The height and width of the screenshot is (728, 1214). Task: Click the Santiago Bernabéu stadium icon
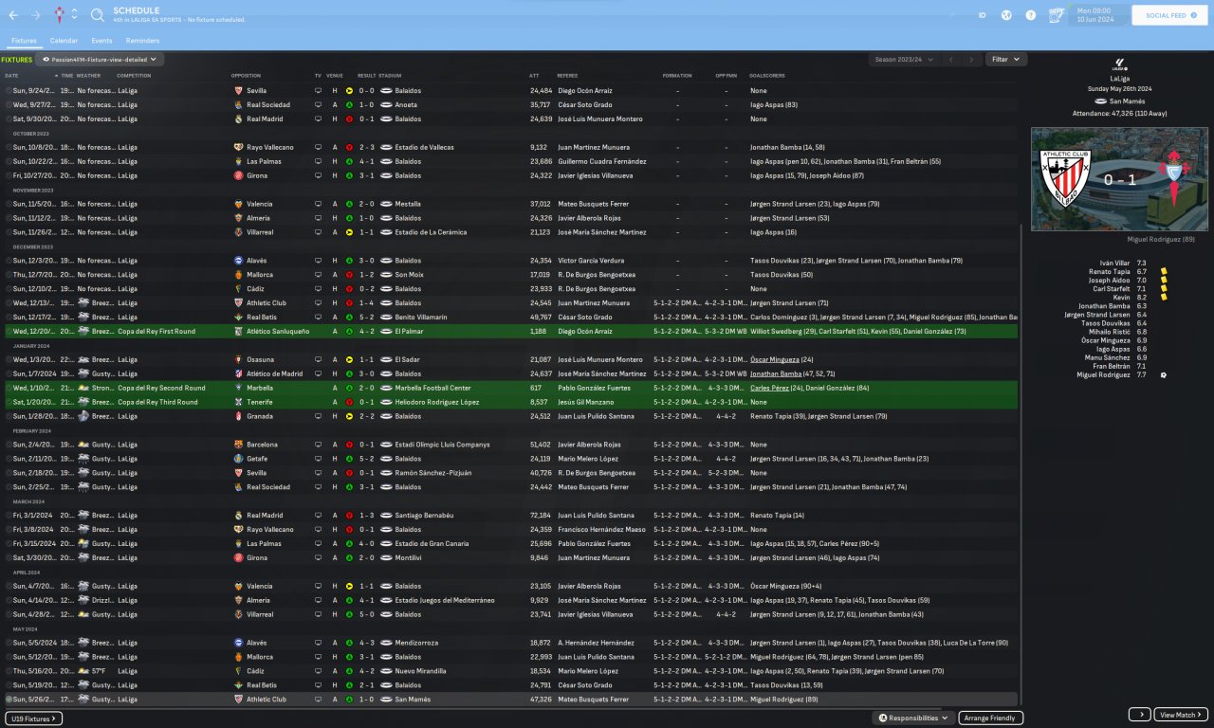click(386, 516)
